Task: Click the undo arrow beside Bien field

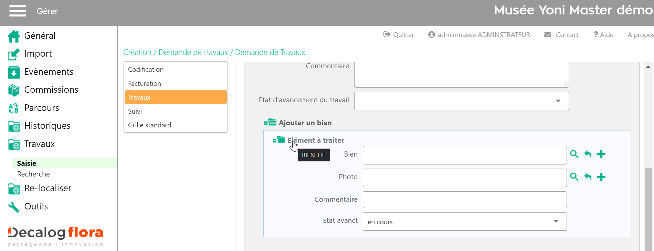Action: 588,155
